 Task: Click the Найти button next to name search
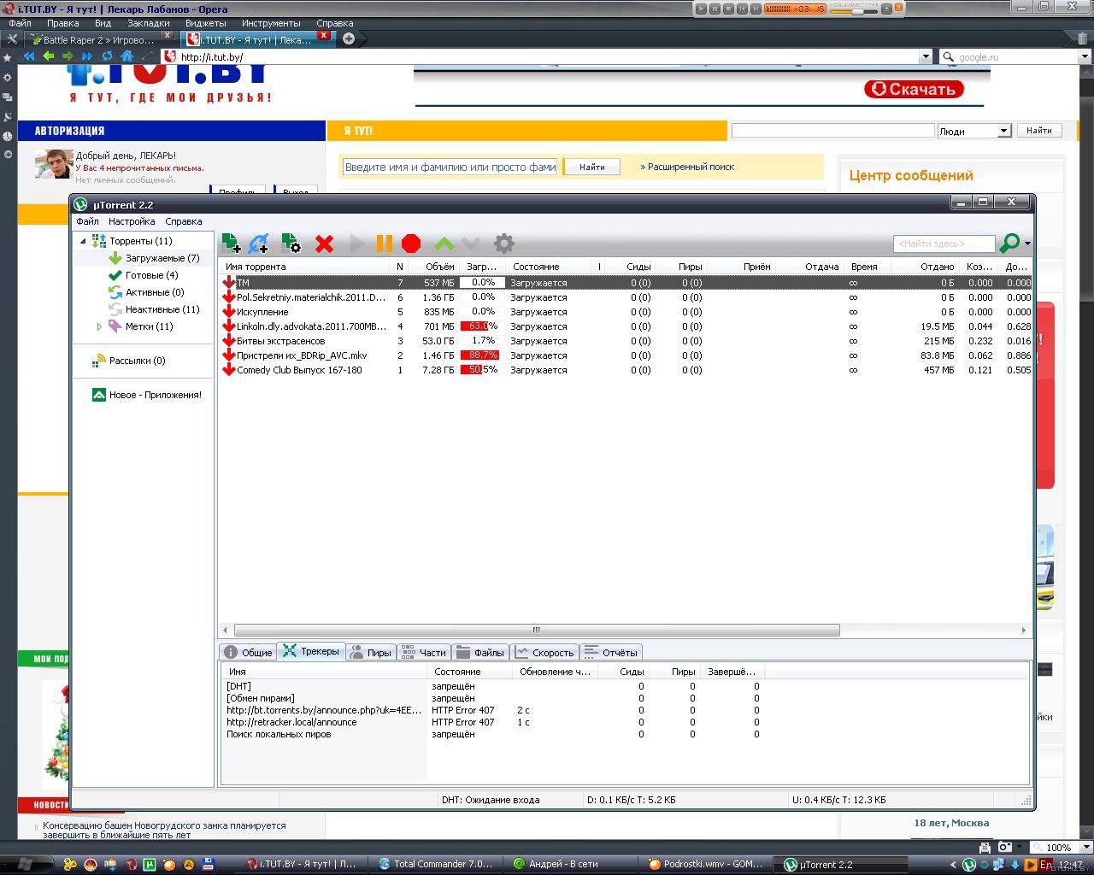tap(592, 167)
